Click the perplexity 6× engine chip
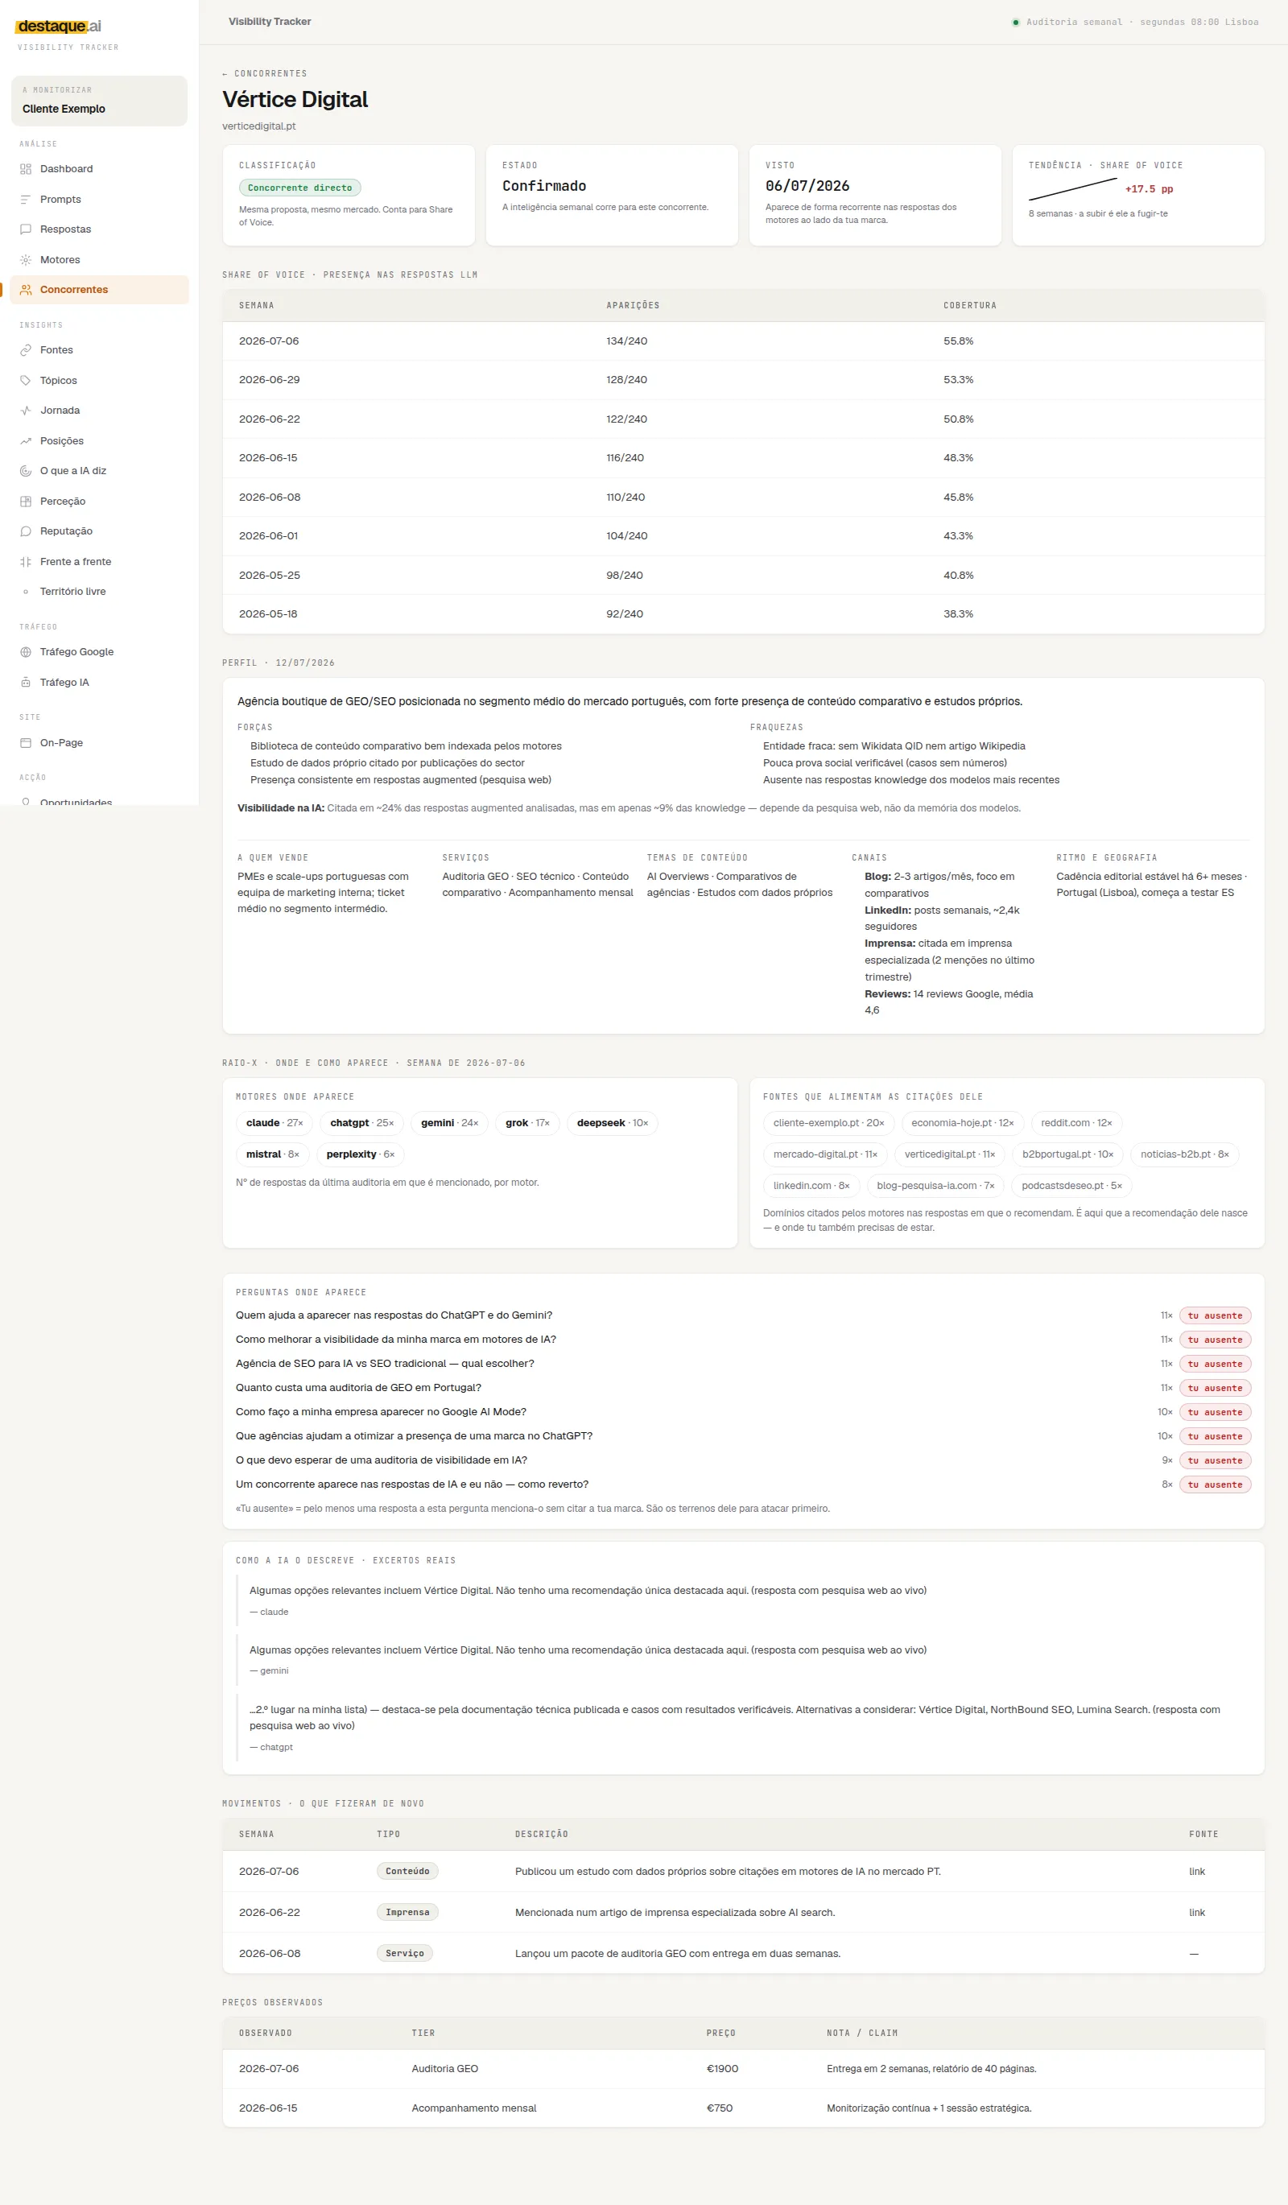The width and height of the screenshot is (1288, 2205). 360,1154
